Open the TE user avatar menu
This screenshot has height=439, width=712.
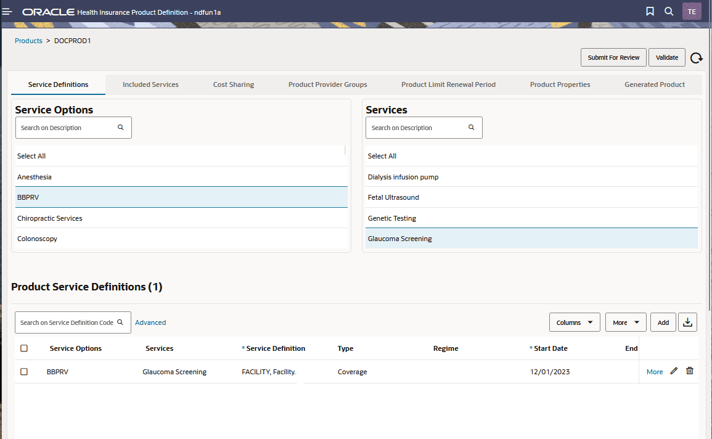click(692, 11)
